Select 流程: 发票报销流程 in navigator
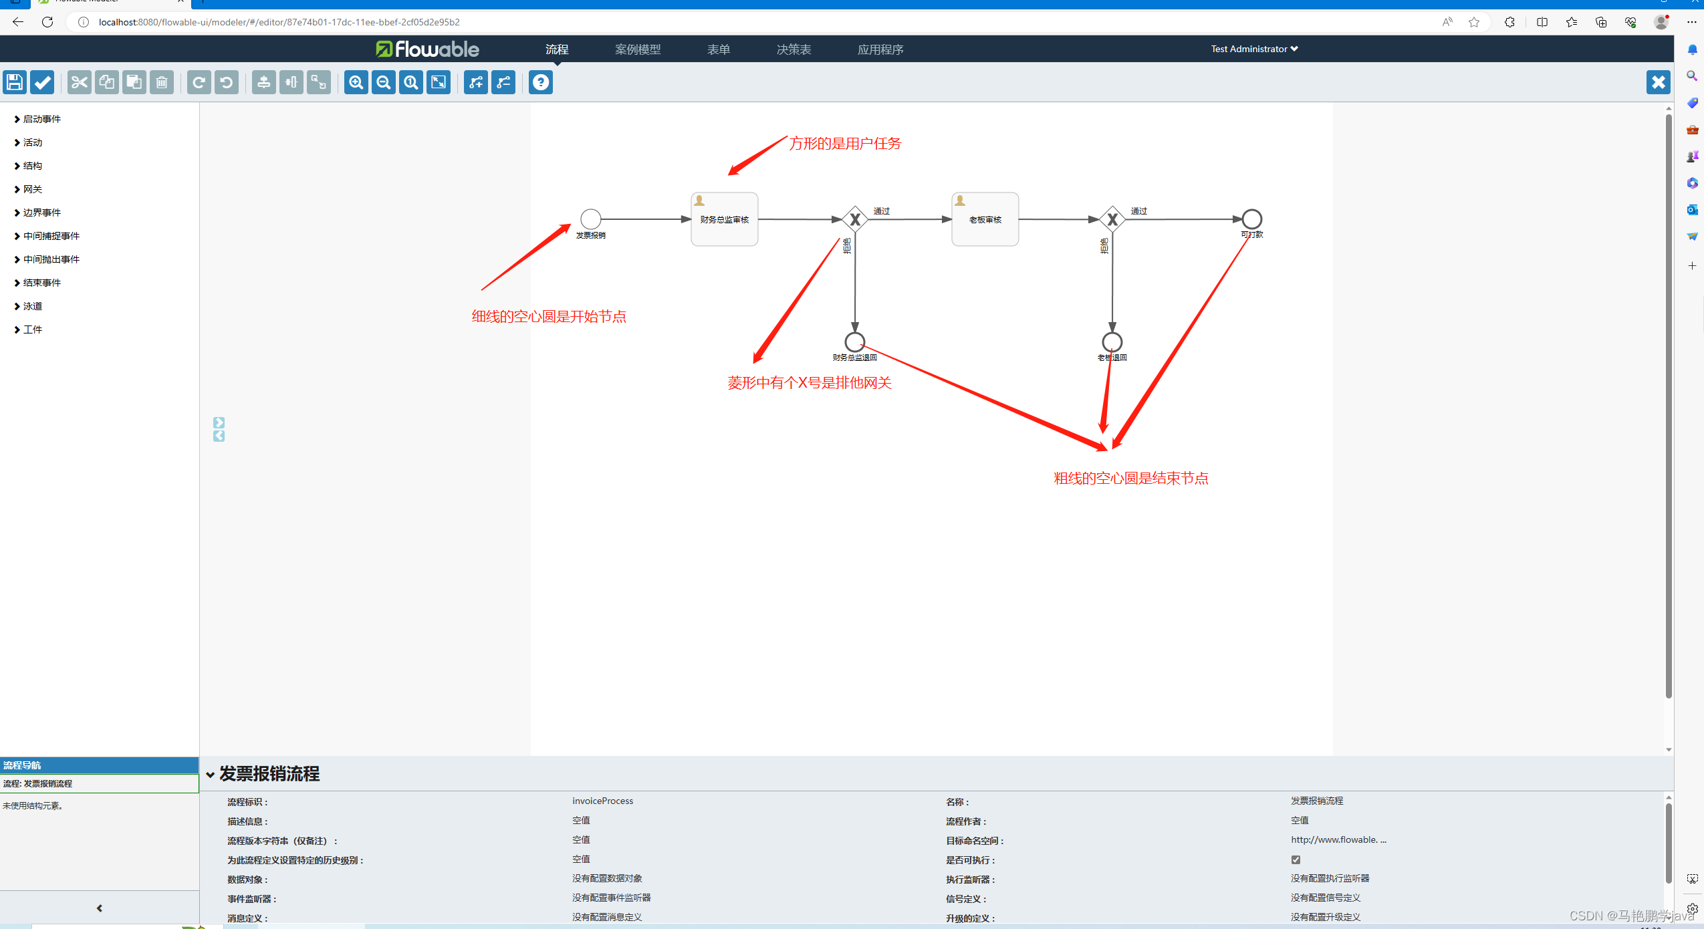The image size is (1704, 929). pos(99,783)
